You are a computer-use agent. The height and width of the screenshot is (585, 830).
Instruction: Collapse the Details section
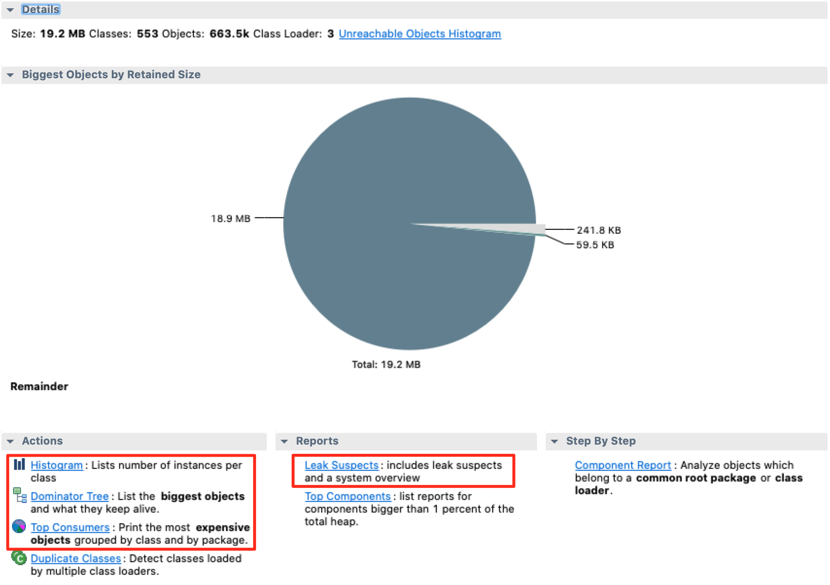tap(10, 10)
